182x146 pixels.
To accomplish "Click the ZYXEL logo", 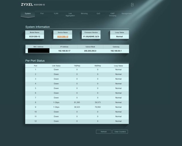I will point(27,5).
